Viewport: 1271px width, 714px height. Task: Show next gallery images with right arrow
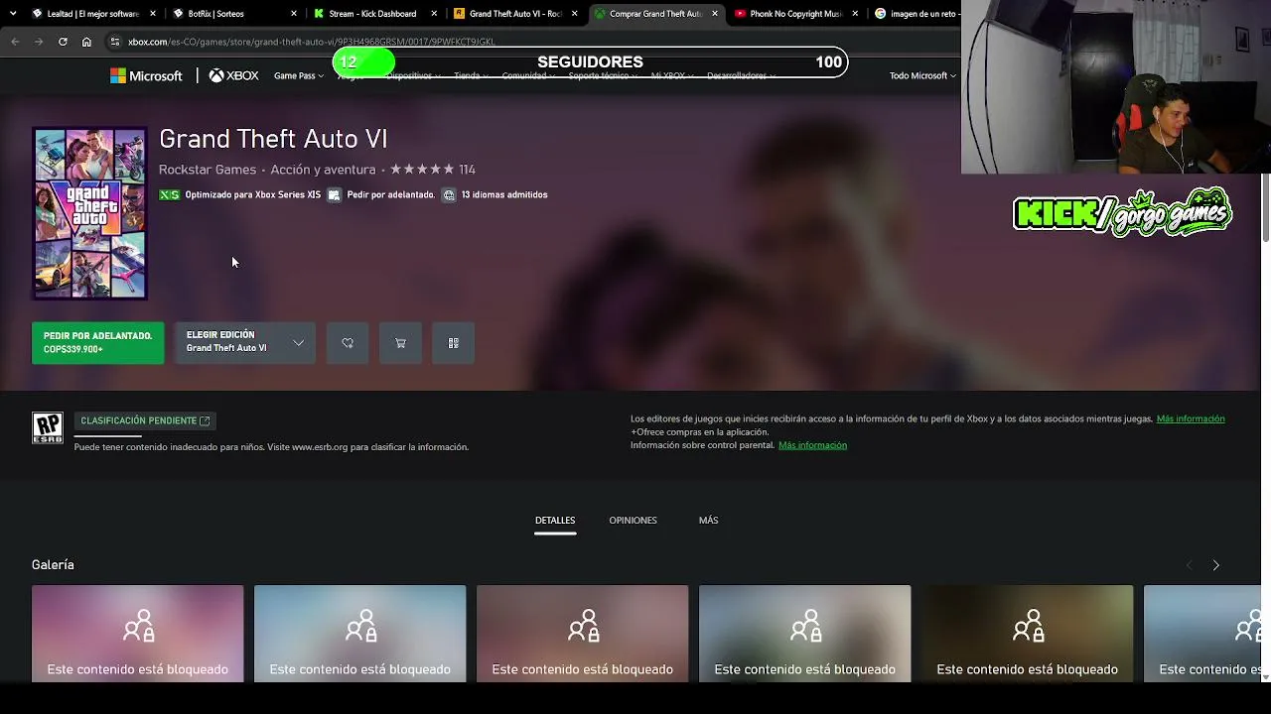(x=1215, y=565)
